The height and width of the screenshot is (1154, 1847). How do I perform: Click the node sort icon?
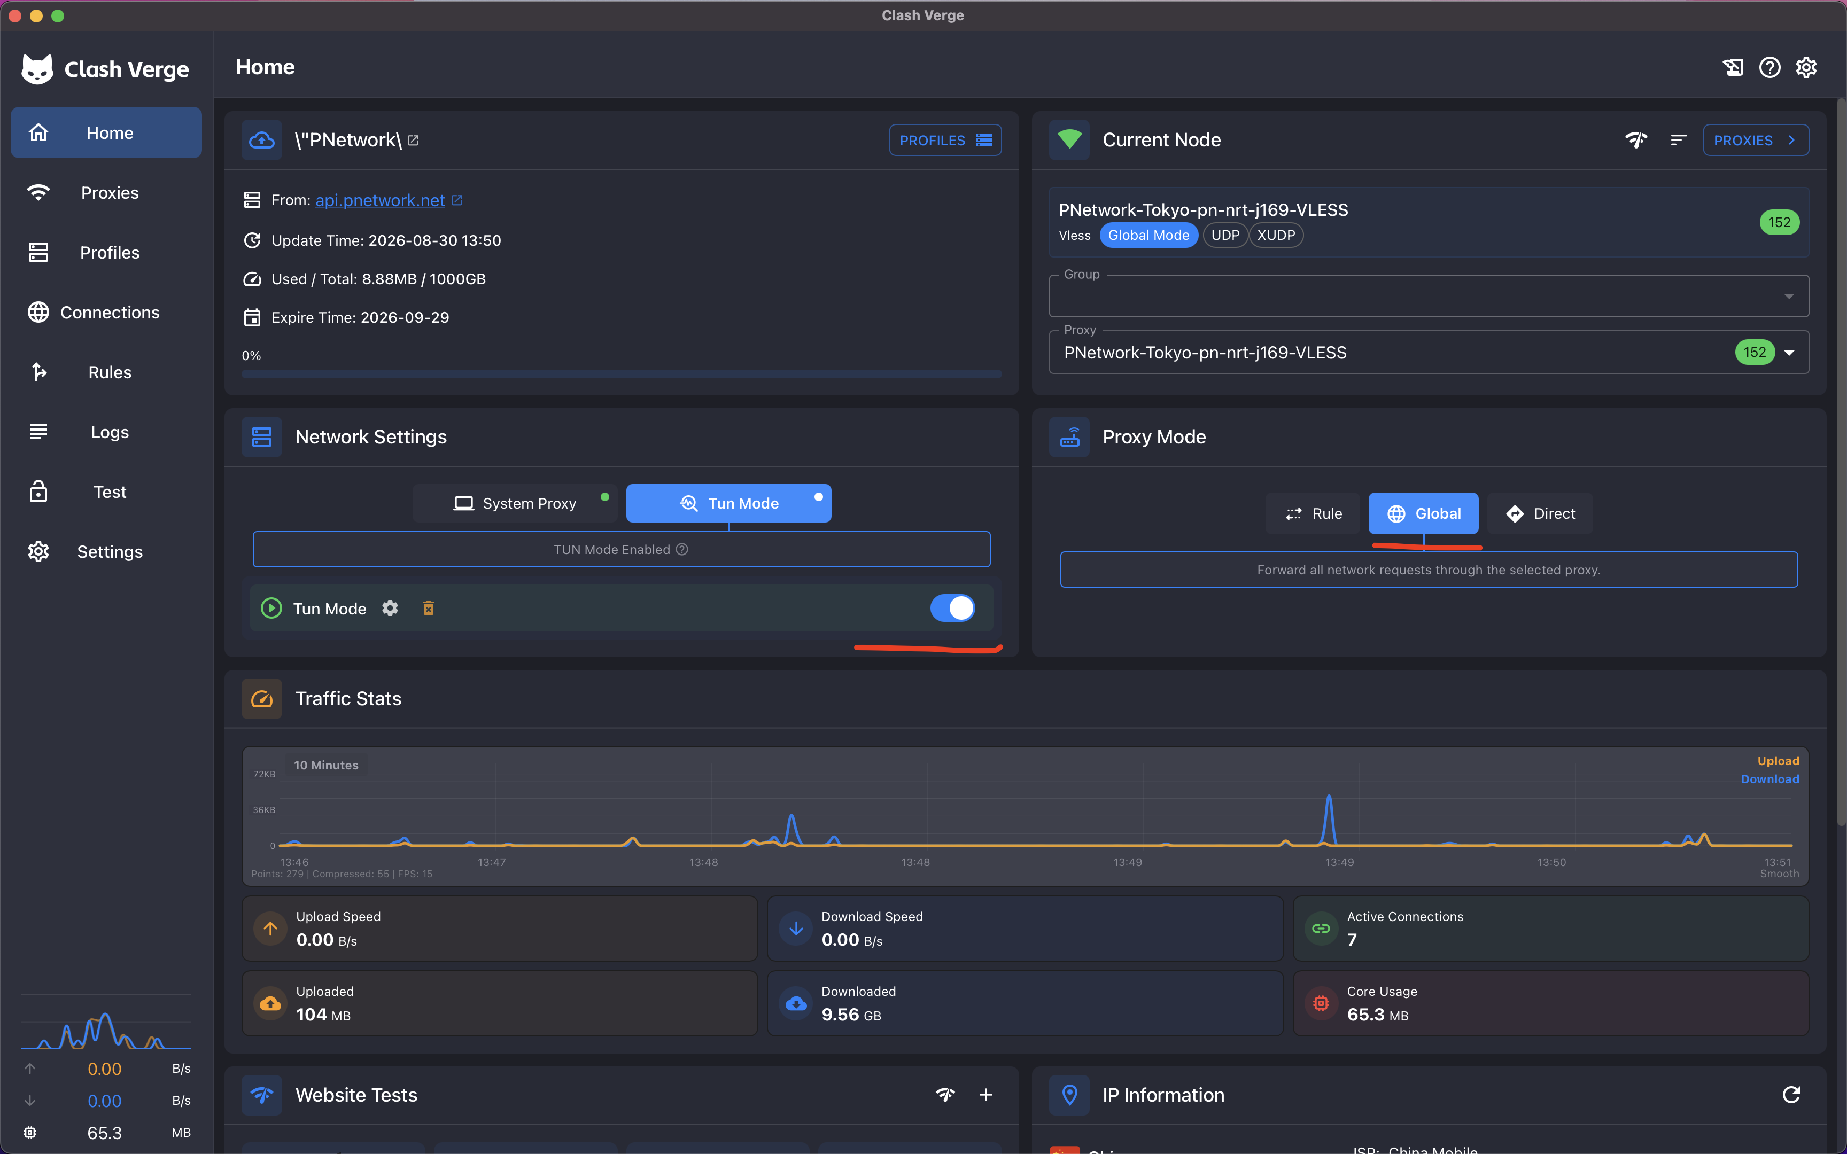pyautogui.click(x=1678, y=139)
